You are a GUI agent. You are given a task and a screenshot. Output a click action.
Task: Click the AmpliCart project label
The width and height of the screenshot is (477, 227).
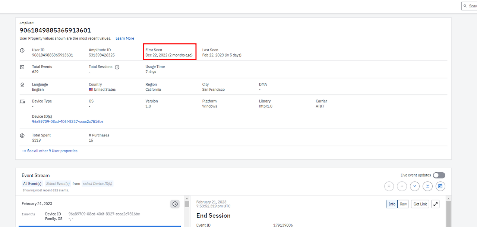coord(26,23)
